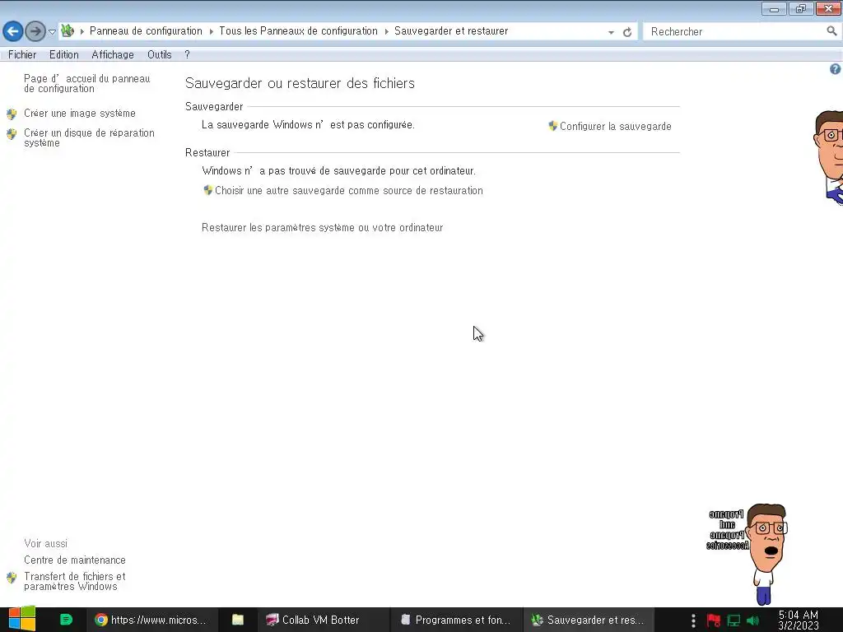This screenshot has width=843, height=632.
Task: Click the shield icon beside Créer un disque de réparation
Action: [12, 134]
